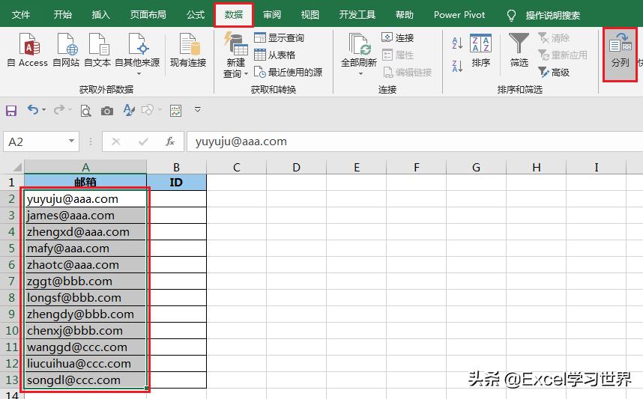Open Advanced filter (高级)
Screen dimensions: 643x399
[554, 73]
